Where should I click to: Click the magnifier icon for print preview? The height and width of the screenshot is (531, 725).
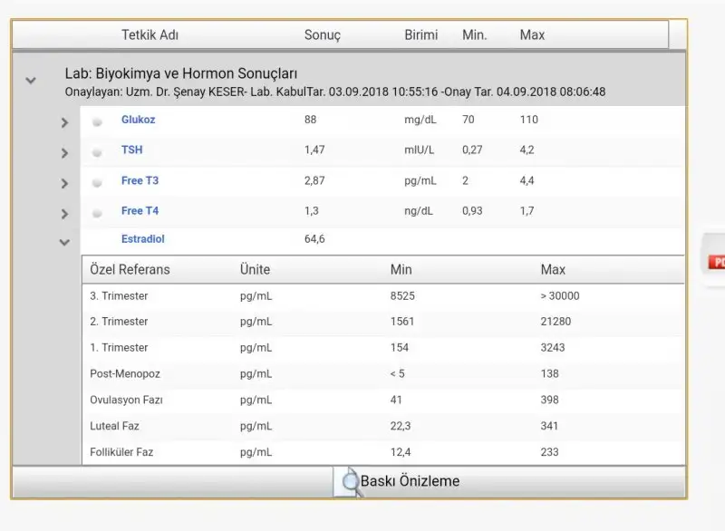coord(346,482)
